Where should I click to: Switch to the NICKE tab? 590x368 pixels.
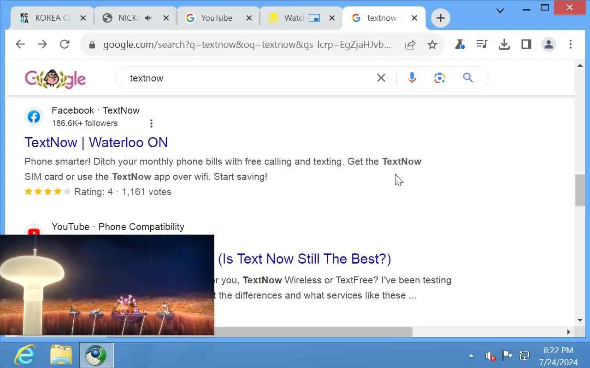[135, 18]
